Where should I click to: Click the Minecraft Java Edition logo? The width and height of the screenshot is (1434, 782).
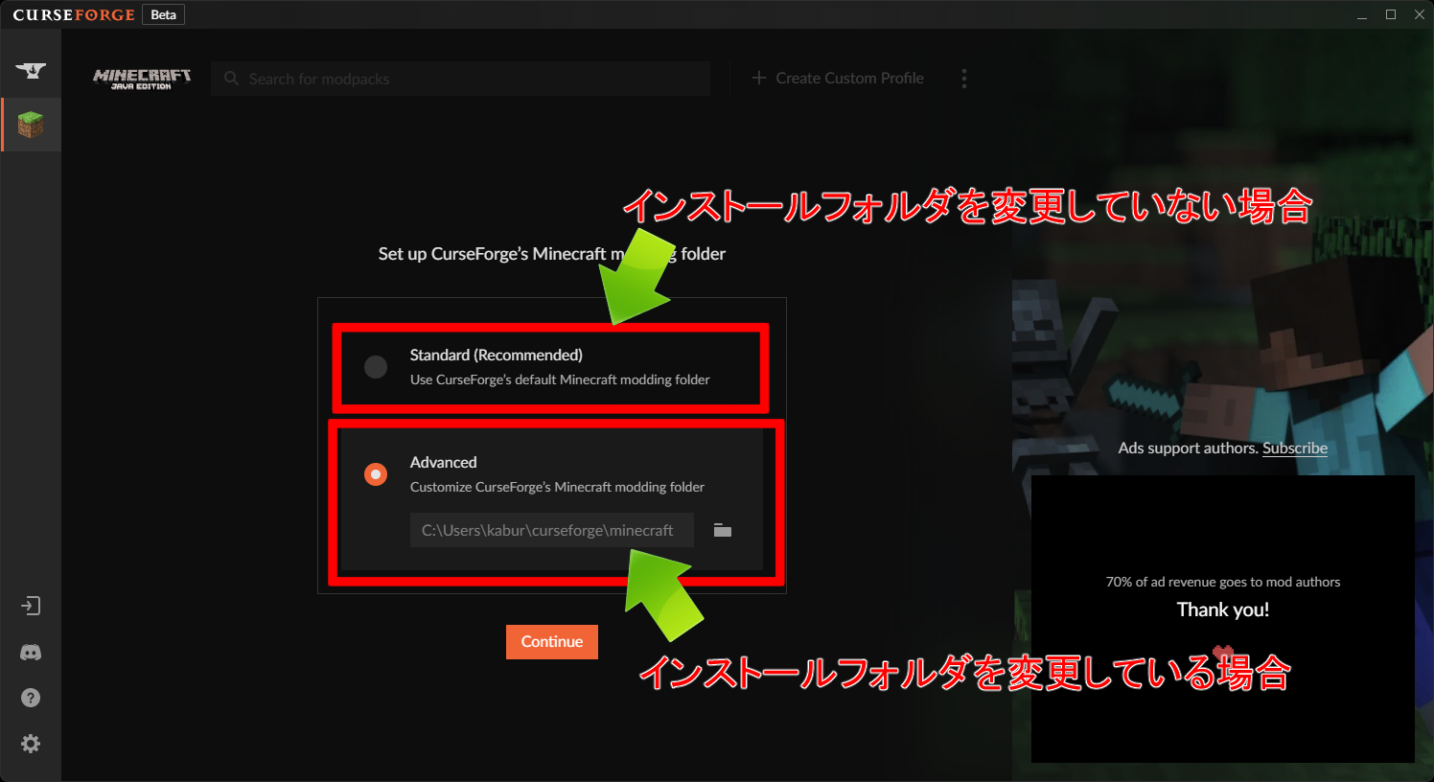tap(142, 79)
